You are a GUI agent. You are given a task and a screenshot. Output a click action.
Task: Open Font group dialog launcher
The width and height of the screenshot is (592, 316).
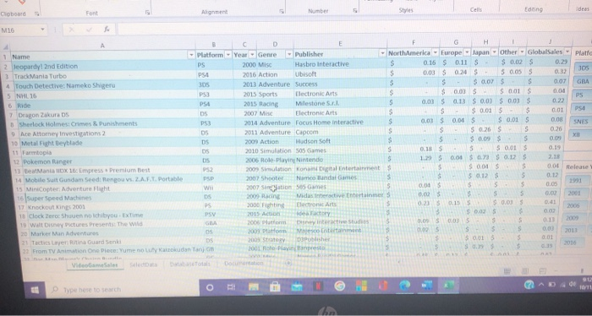pos(148,13)
